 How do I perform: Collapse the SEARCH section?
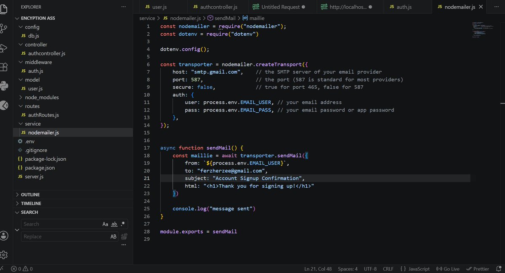[x=73, y=212]
